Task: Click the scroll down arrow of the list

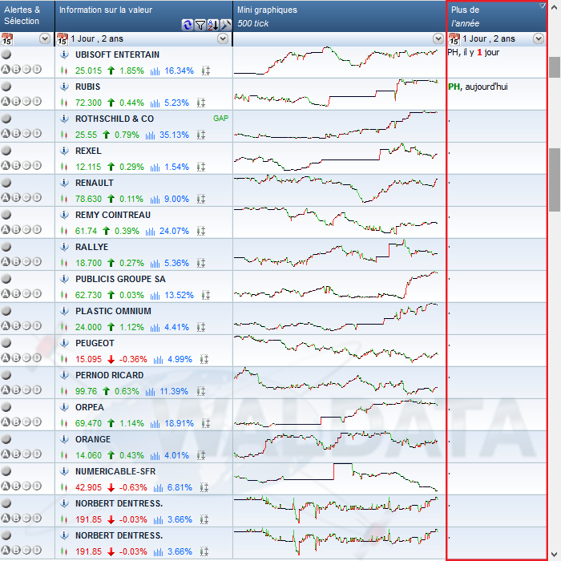Action: click(555, 554)
